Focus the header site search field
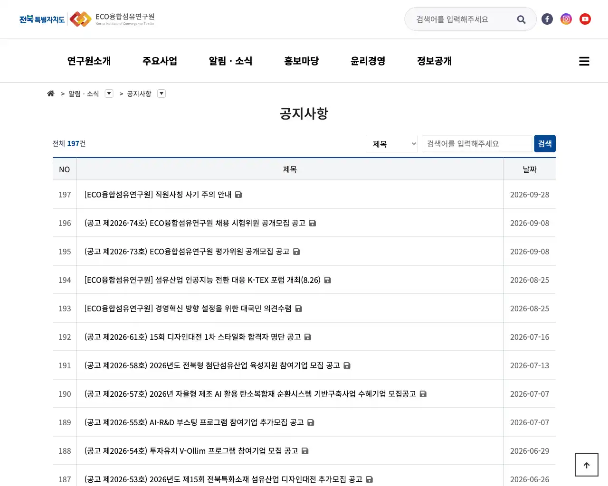Screen dimensions: 608x486 [x=463, y=19]
